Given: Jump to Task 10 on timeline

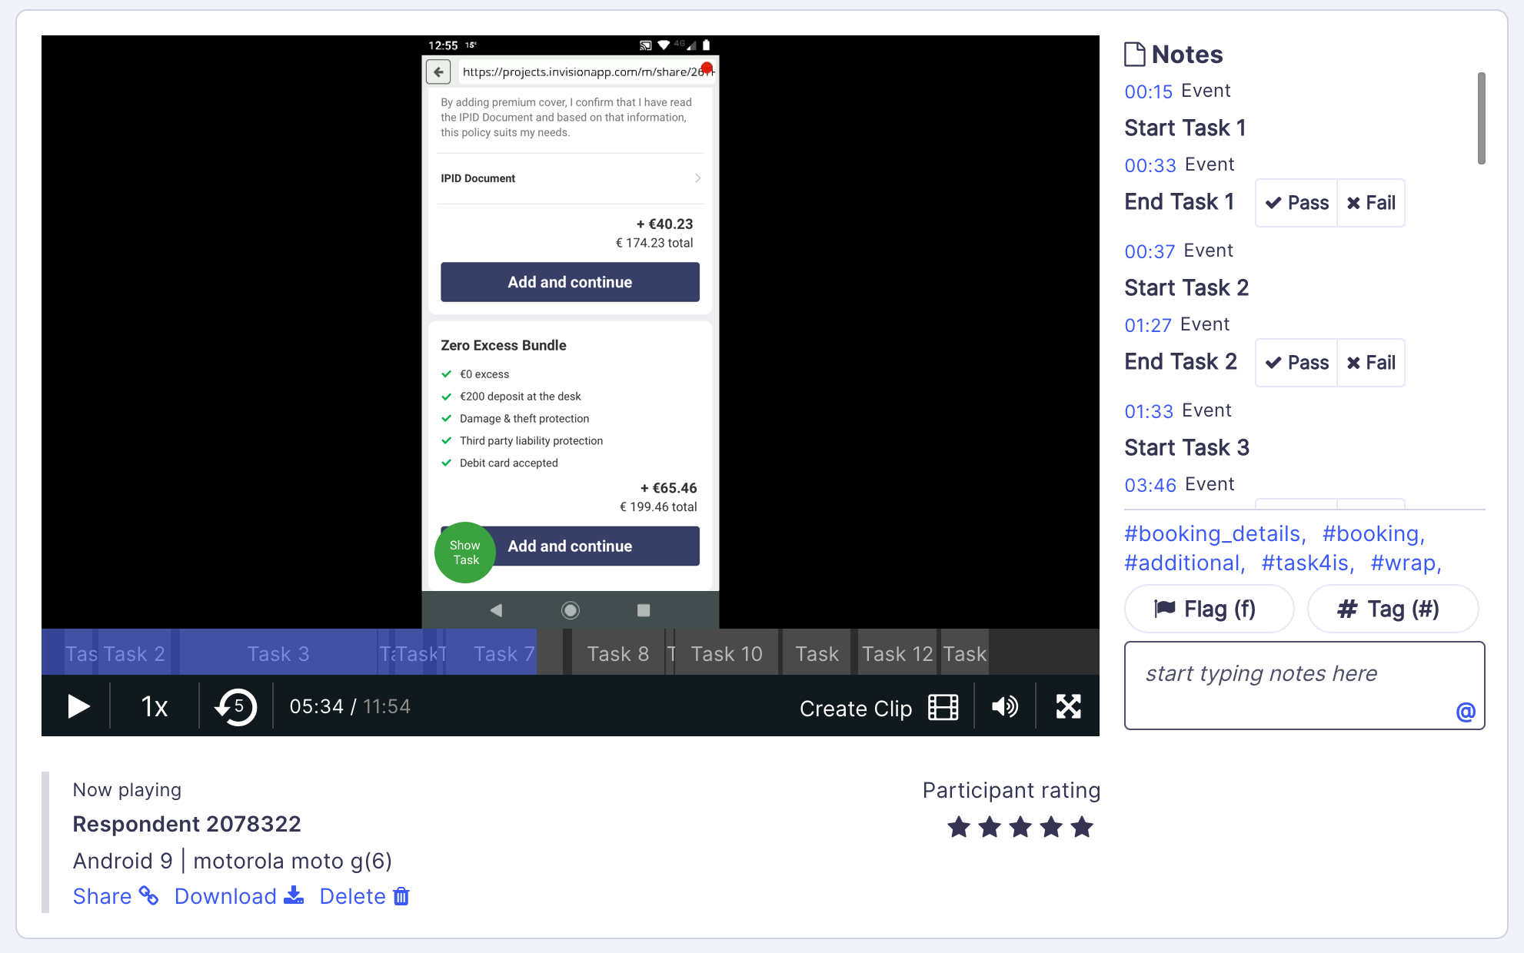Looking at the screenshot, I should click(727, 654).
